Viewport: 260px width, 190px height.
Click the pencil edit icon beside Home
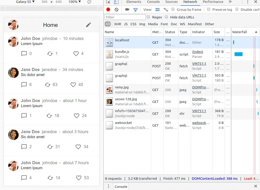click(89, 25)
